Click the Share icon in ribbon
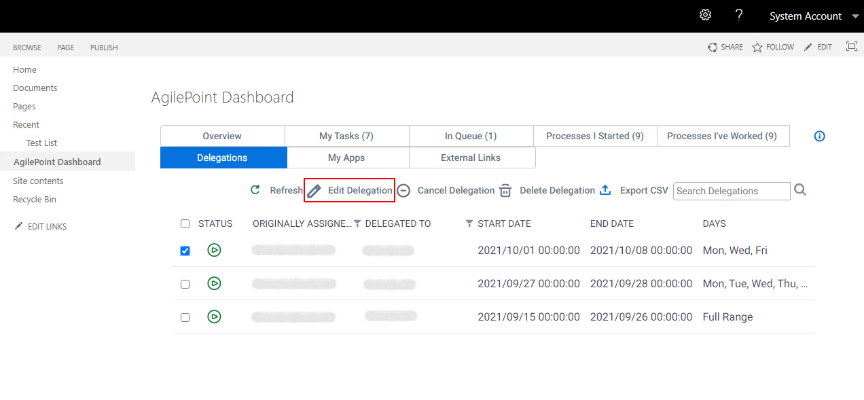 pos(713,47)
